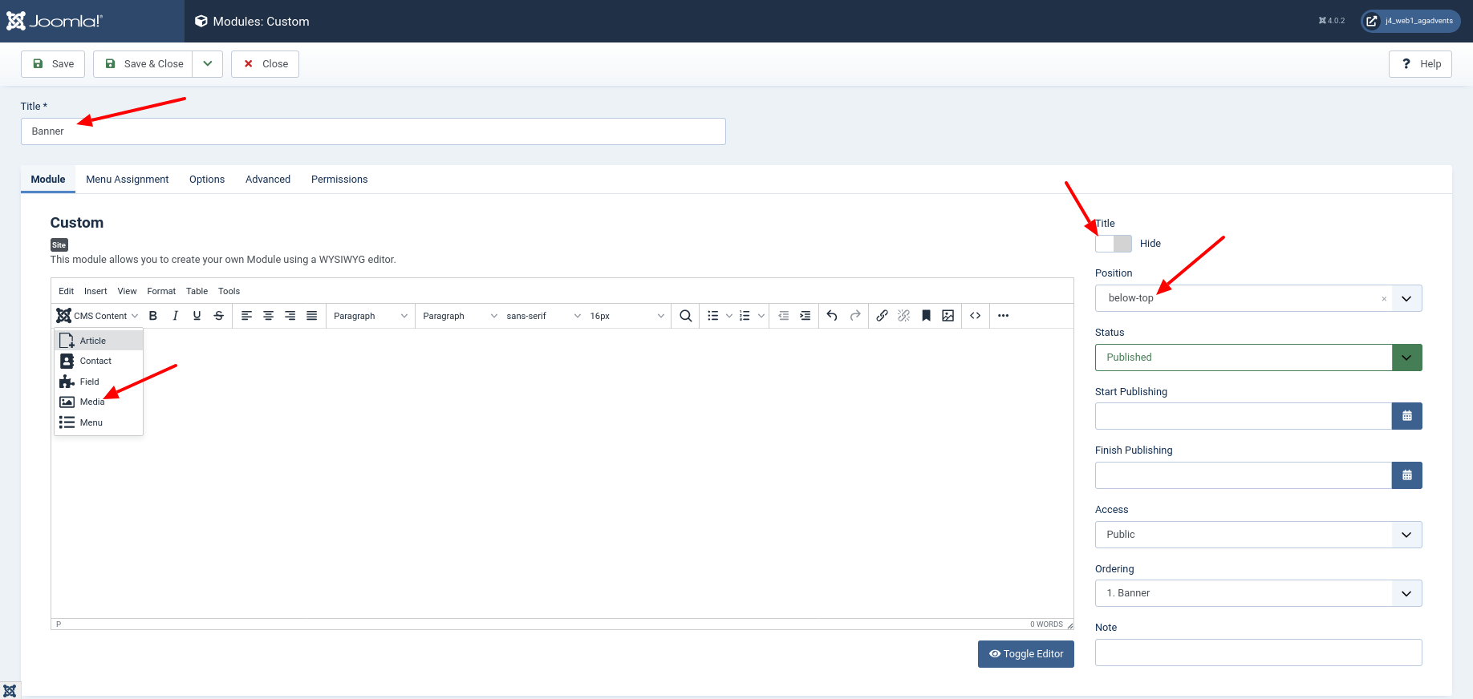The image size is (1473, 699).
Task: Choose Menu from CMS Content list
Action: coord(99,422)
